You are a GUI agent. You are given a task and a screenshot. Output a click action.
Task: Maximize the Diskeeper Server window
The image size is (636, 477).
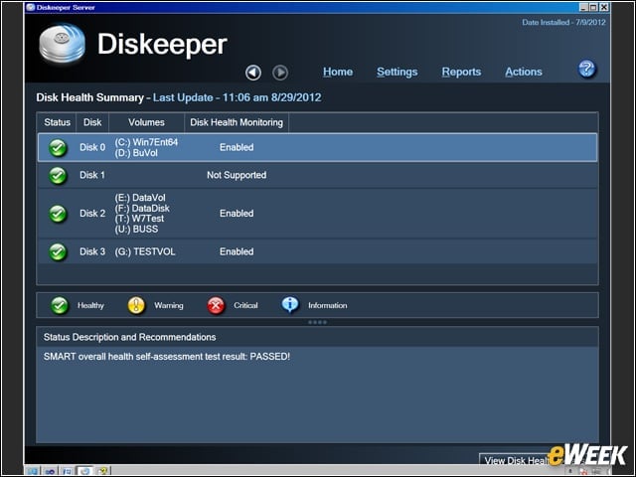594,7
